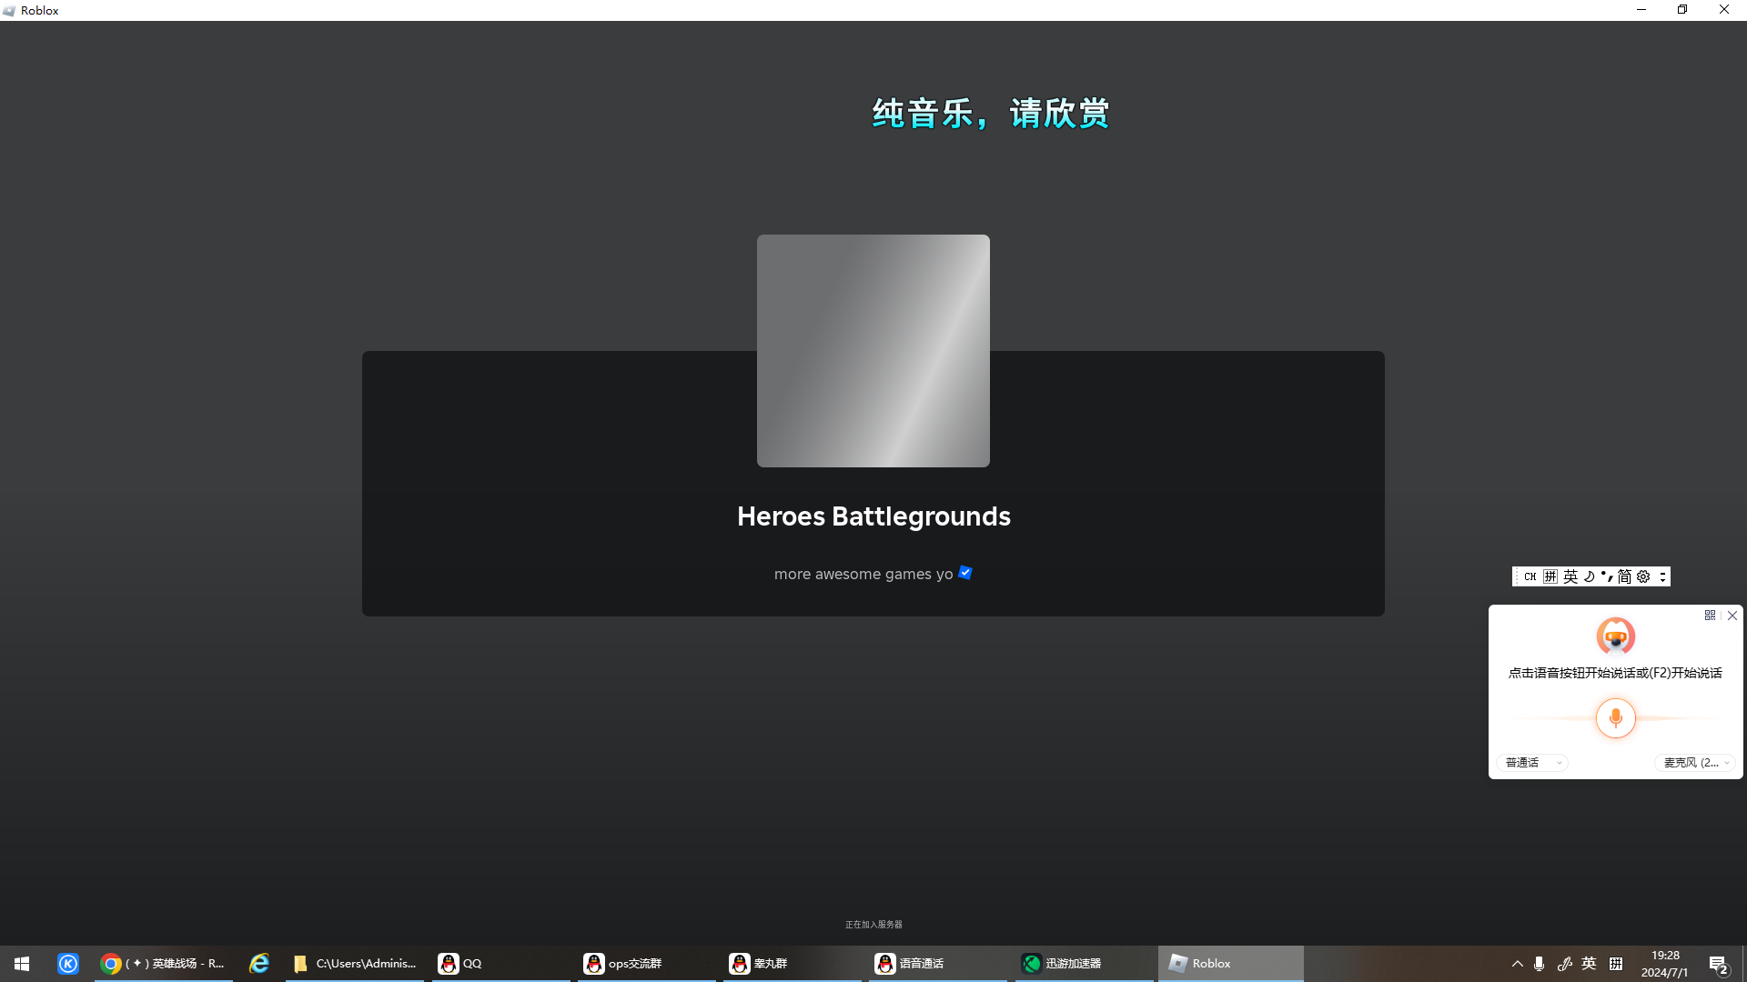Click the pen icon in system tray
The width and height of the screenshot is (1747, 982).
(1564, 964)
